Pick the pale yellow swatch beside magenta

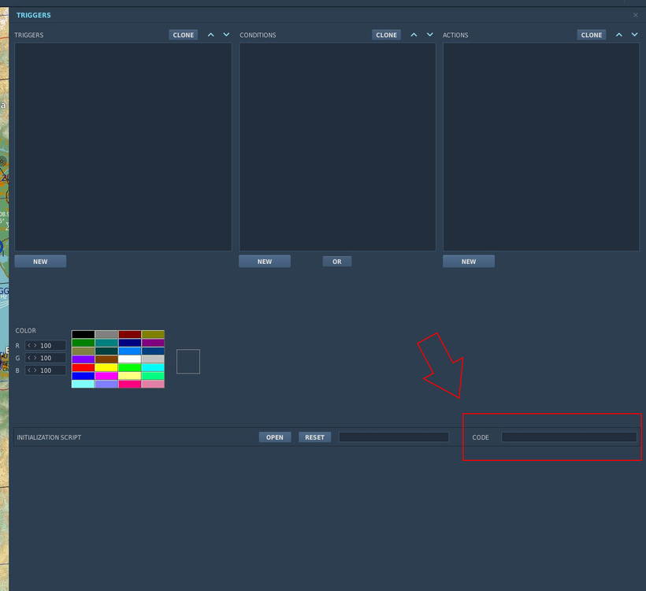pyautogui.click(x=130, y=376)
